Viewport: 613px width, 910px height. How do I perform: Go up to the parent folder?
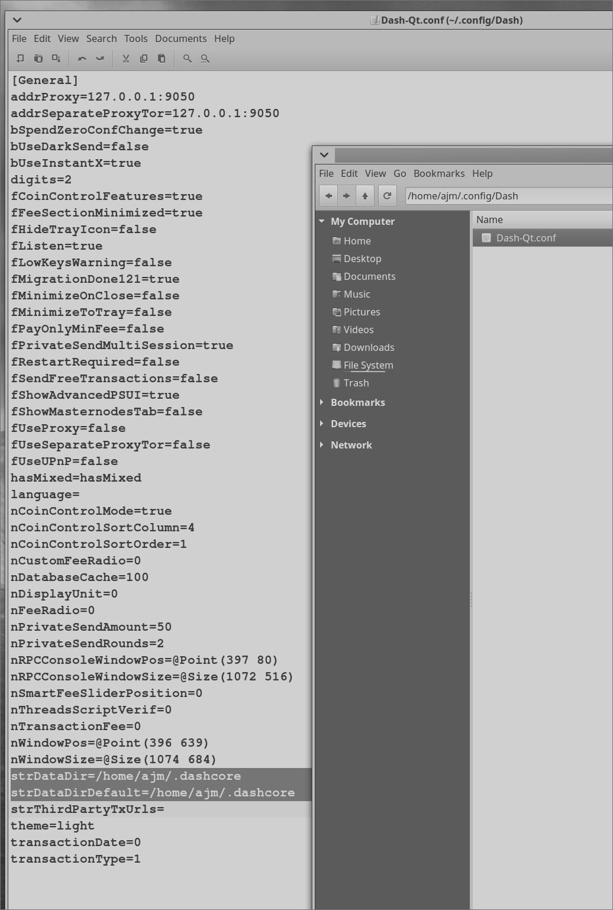(x=365, y=196)
